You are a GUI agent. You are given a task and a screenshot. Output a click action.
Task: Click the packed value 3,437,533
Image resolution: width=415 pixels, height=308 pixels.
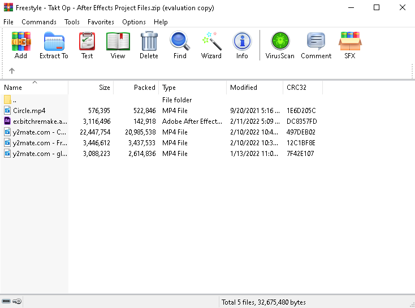click(x=142, y=143)
